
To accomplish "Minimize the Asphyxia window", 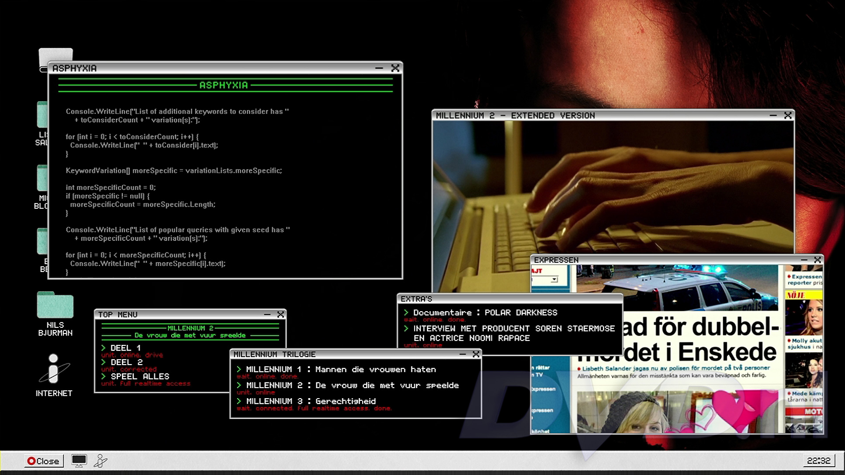I will pos(379,68).
